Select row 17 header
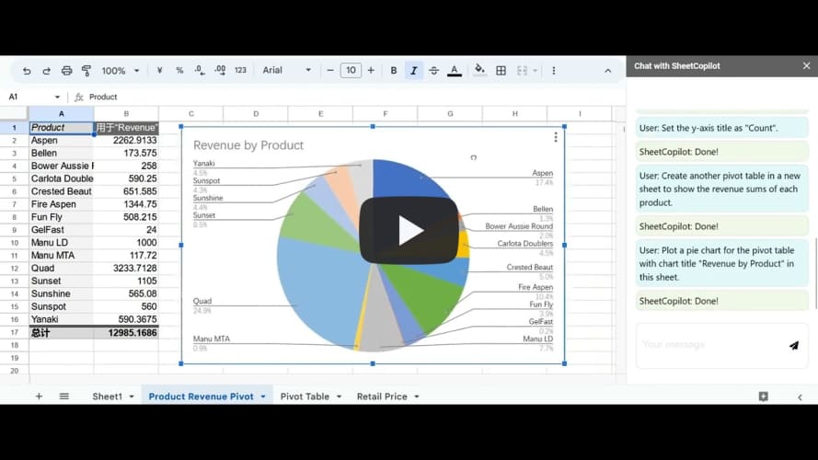The image size is (818, 460). coord(14,332)
